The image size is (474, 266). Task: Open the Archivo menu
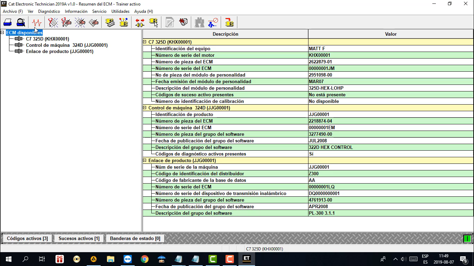(x=13, y=11)
